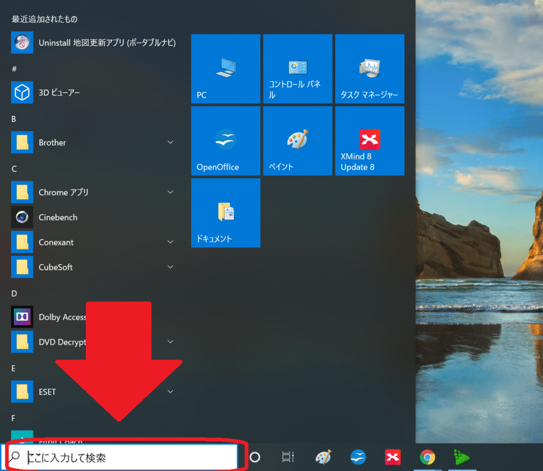Launch the タスク マネージャー tile
The width and height of the screenshot is (543, 471).
pos(370,68)
